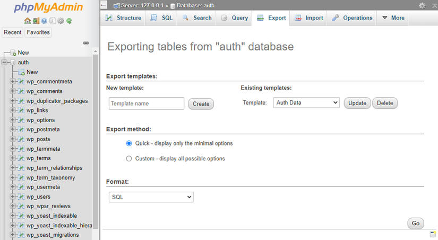Screen dimensions: 438x240
Task: Open page-related settings gear at top right
Action: click(422, 5)
